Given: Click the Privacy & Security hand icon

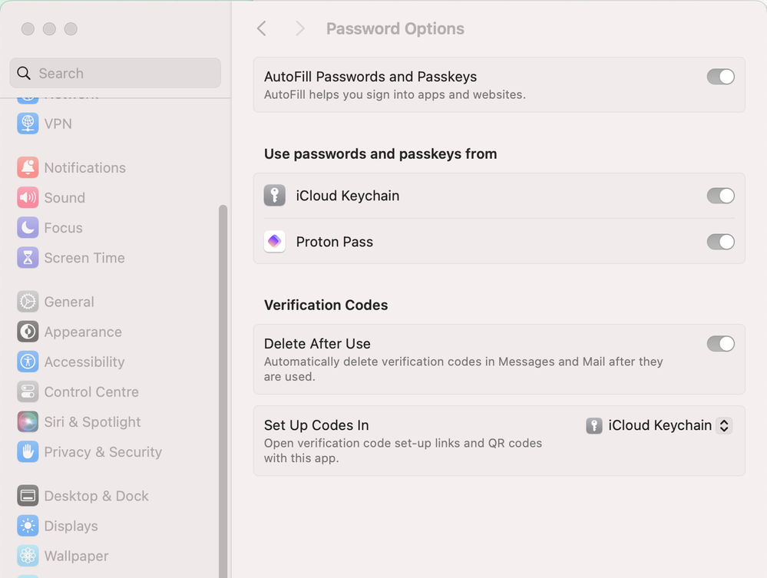Looking at the screenshot, I should (x=28, y=451).
